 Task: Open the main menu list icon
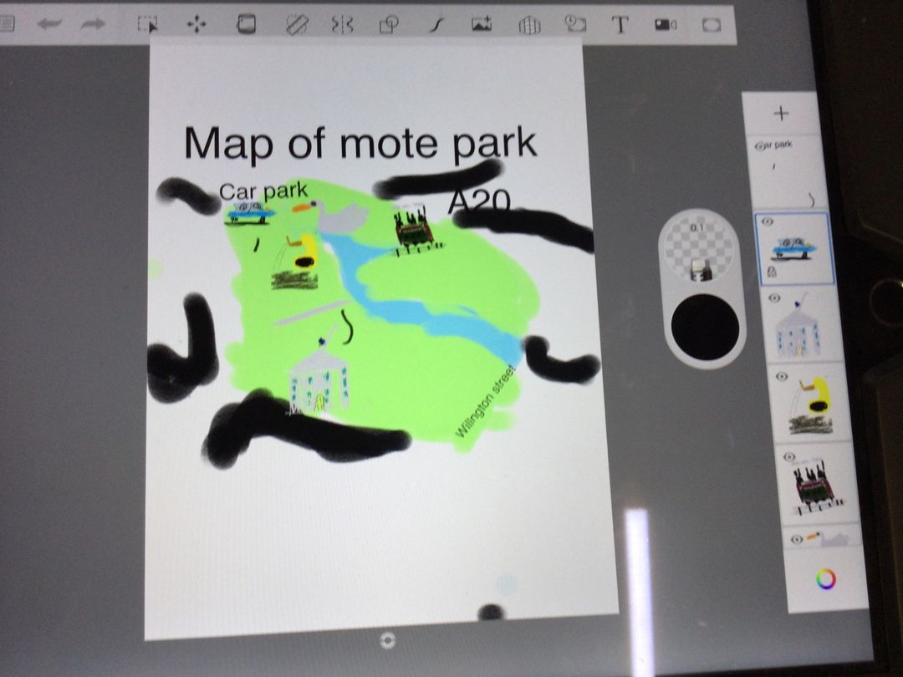tap(7, 24)
